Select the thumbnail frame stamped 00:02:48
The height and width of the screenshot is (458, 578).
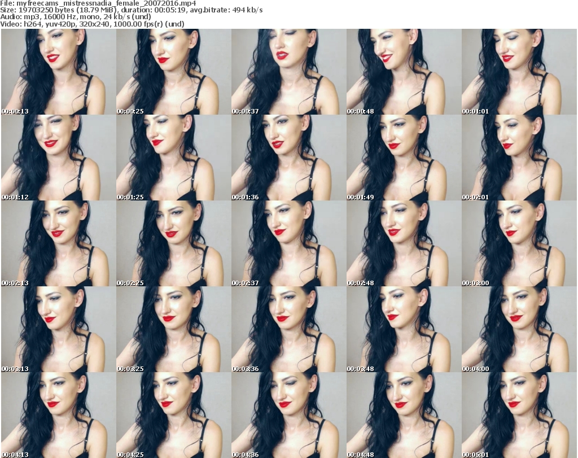[x=404, y=244]
